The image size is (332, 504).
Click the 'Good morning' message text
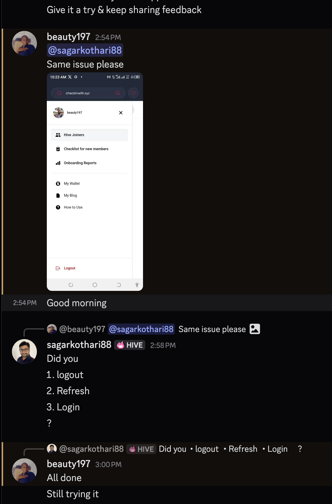click(x=77, y=303)
